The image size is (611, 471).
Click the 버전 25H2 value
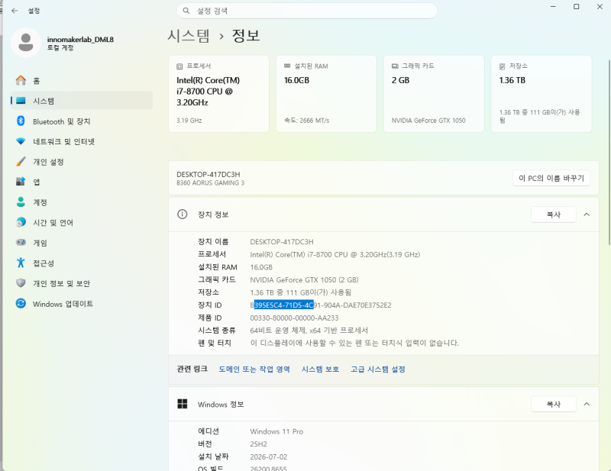tap(258, 444)
